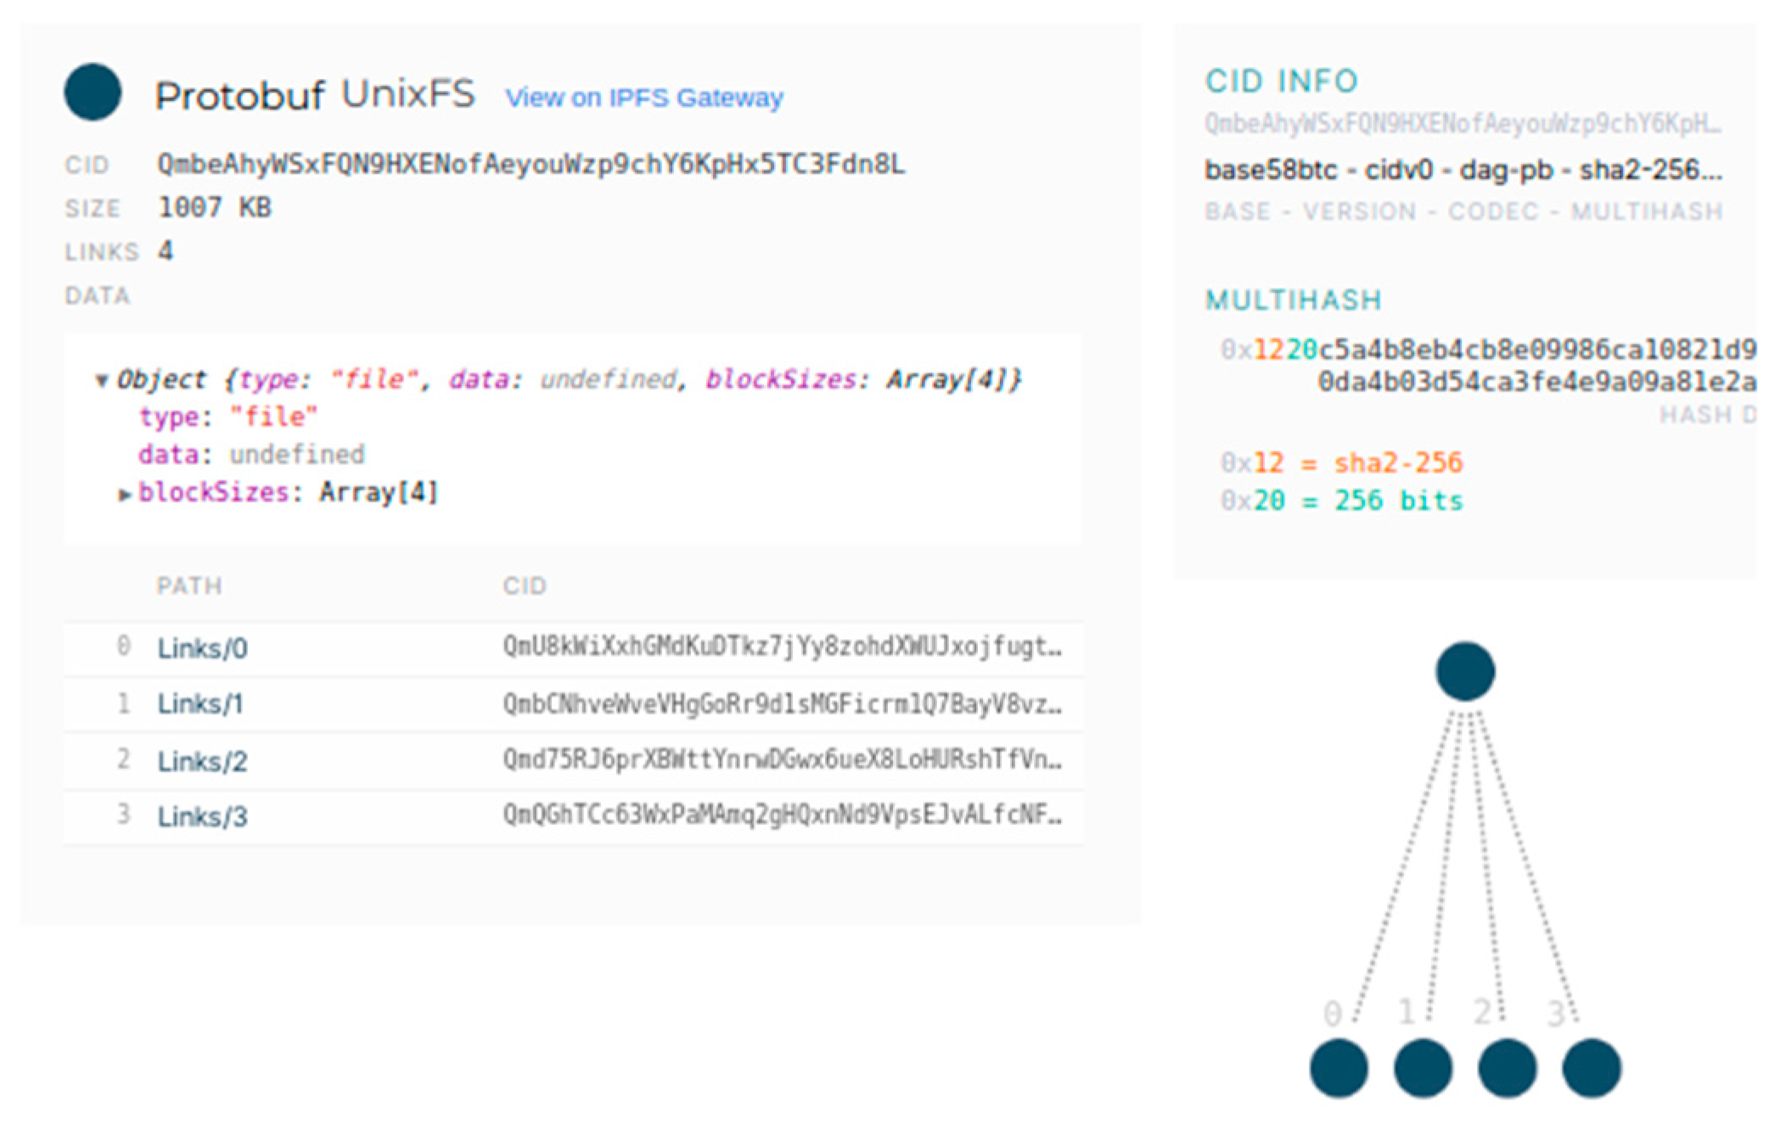Click the CID starting with QmU8kWiXxh
Image resolution: width=1780 pixels, height=1123 pixels.
point(781,647)
